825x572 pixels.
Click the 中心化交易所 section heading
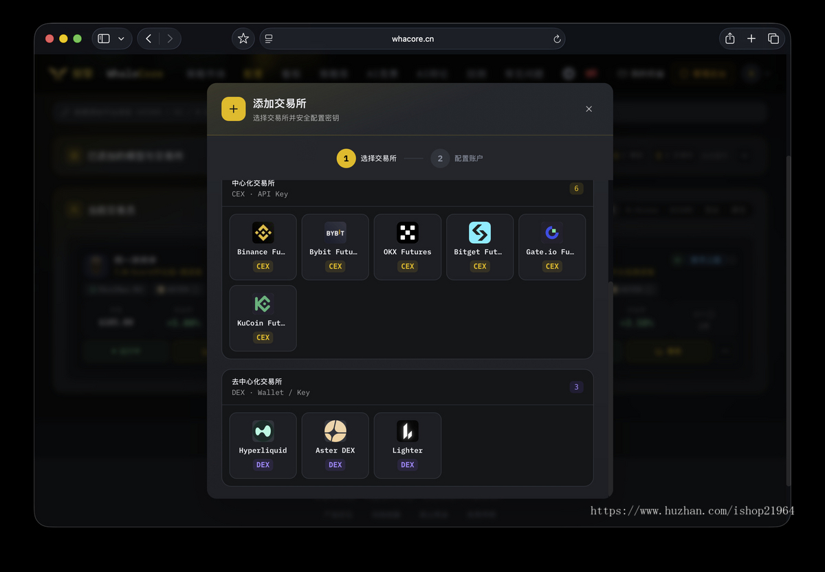click(253, 183)
